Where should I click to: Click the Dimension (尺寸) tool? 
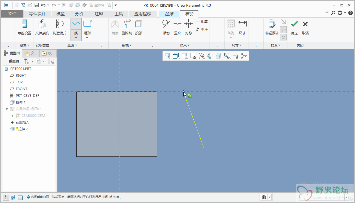pos(242,27)
